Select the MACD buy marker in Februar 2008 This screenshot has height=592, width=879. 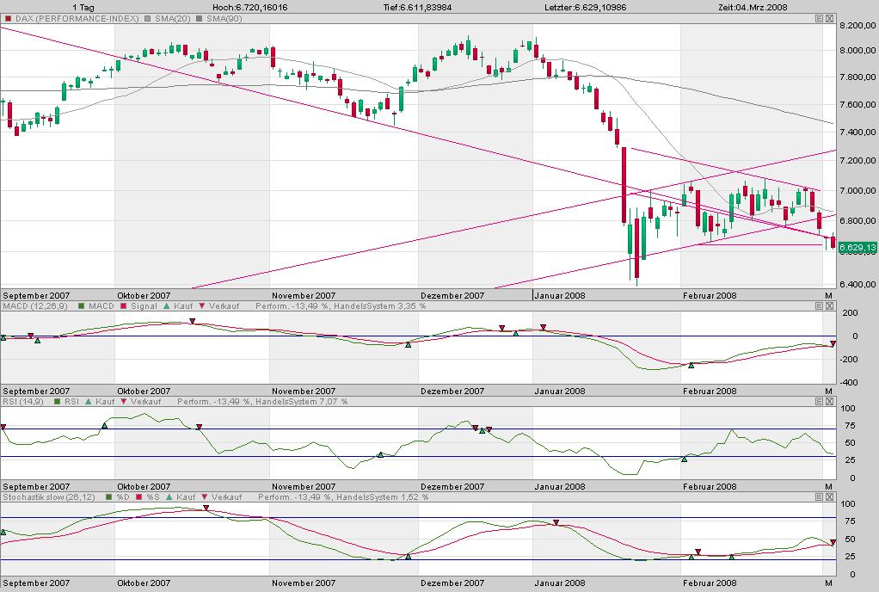click(x=692, y=365)
